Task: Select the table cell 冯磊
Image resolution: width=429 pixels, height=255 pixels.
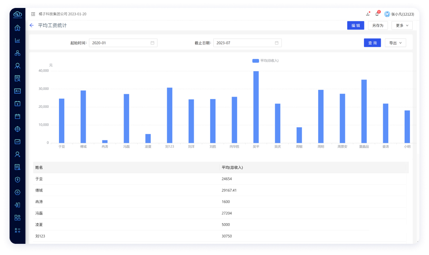Action: tap(39, 213)
